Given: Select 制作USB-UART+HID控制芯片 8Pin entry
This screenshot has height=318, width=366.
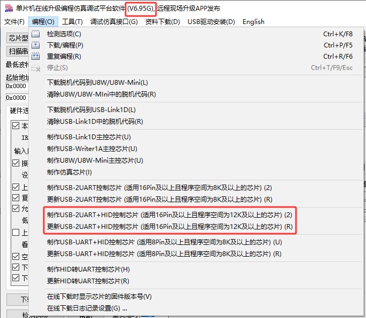Looking at the screenshot, I should (x=196, y=242).
